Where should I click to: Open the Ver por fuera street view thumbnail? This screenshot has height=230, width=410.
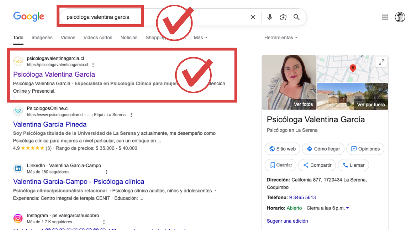pyautogui.click(x=352, y=96)
